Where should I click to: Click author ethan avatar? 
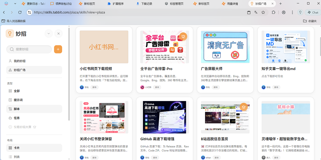pos(203,158)
